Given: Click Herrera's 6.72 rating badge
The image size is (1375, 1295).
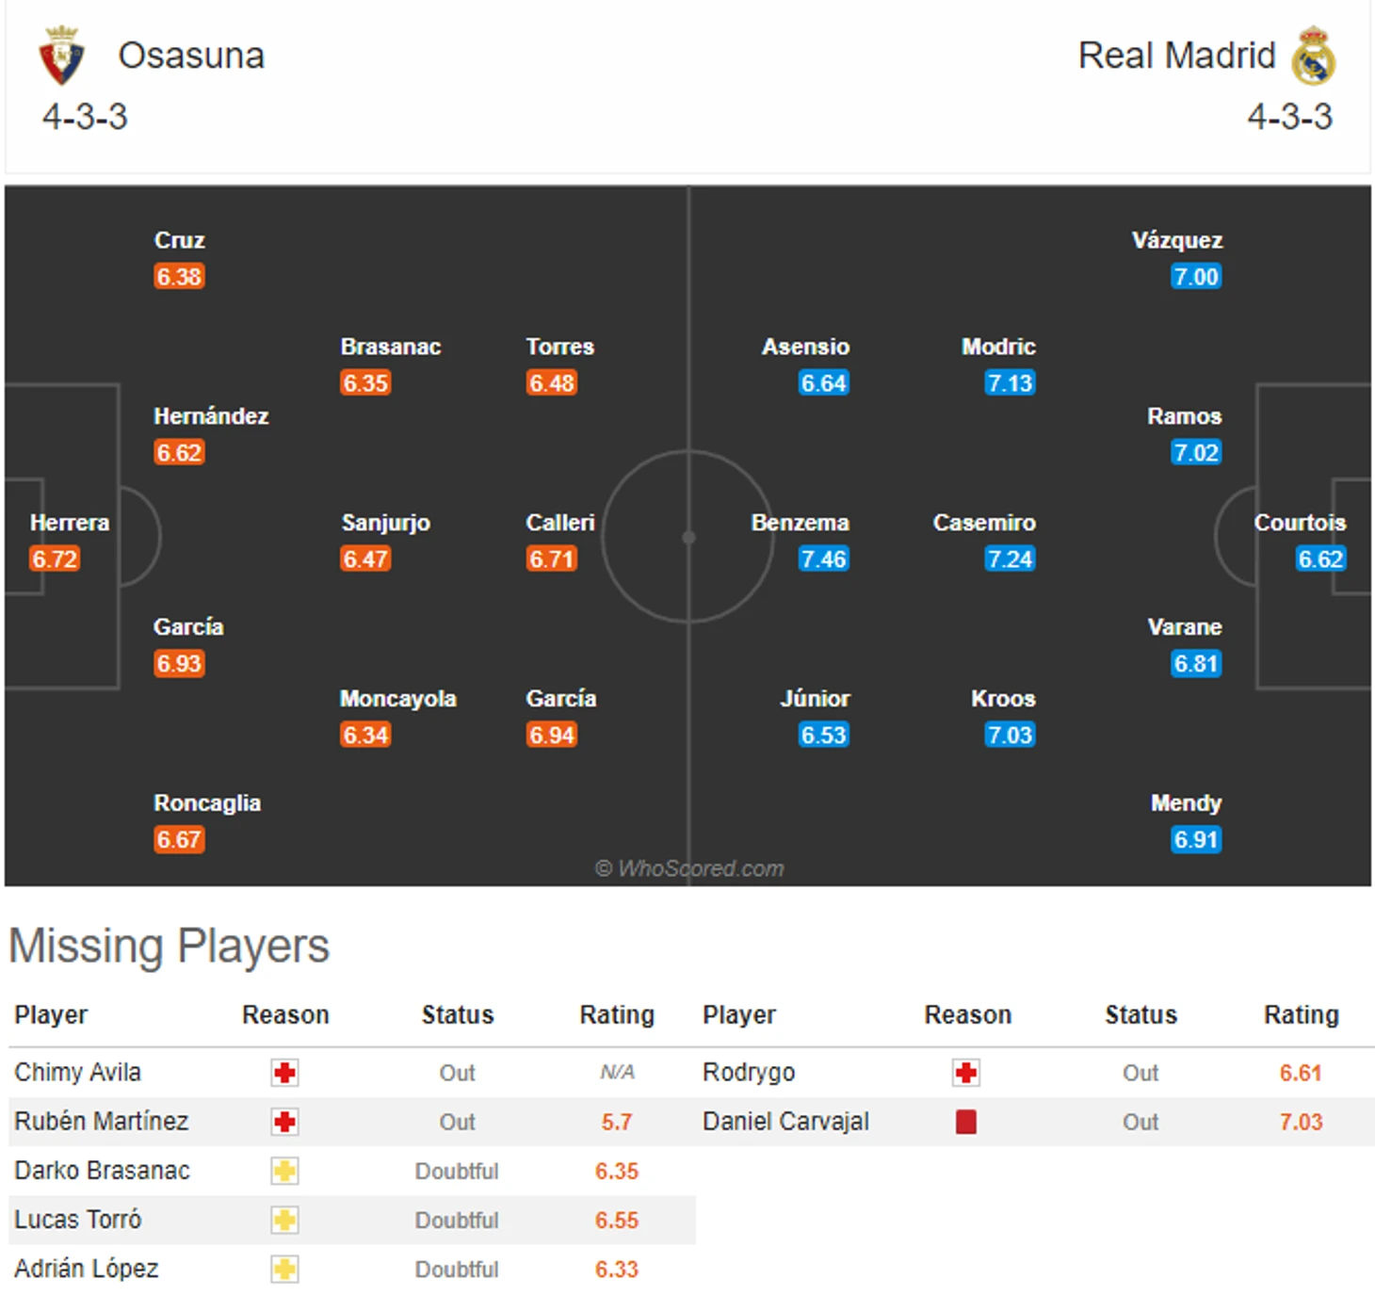Looking at the screenshot, I should coord(55,559).
